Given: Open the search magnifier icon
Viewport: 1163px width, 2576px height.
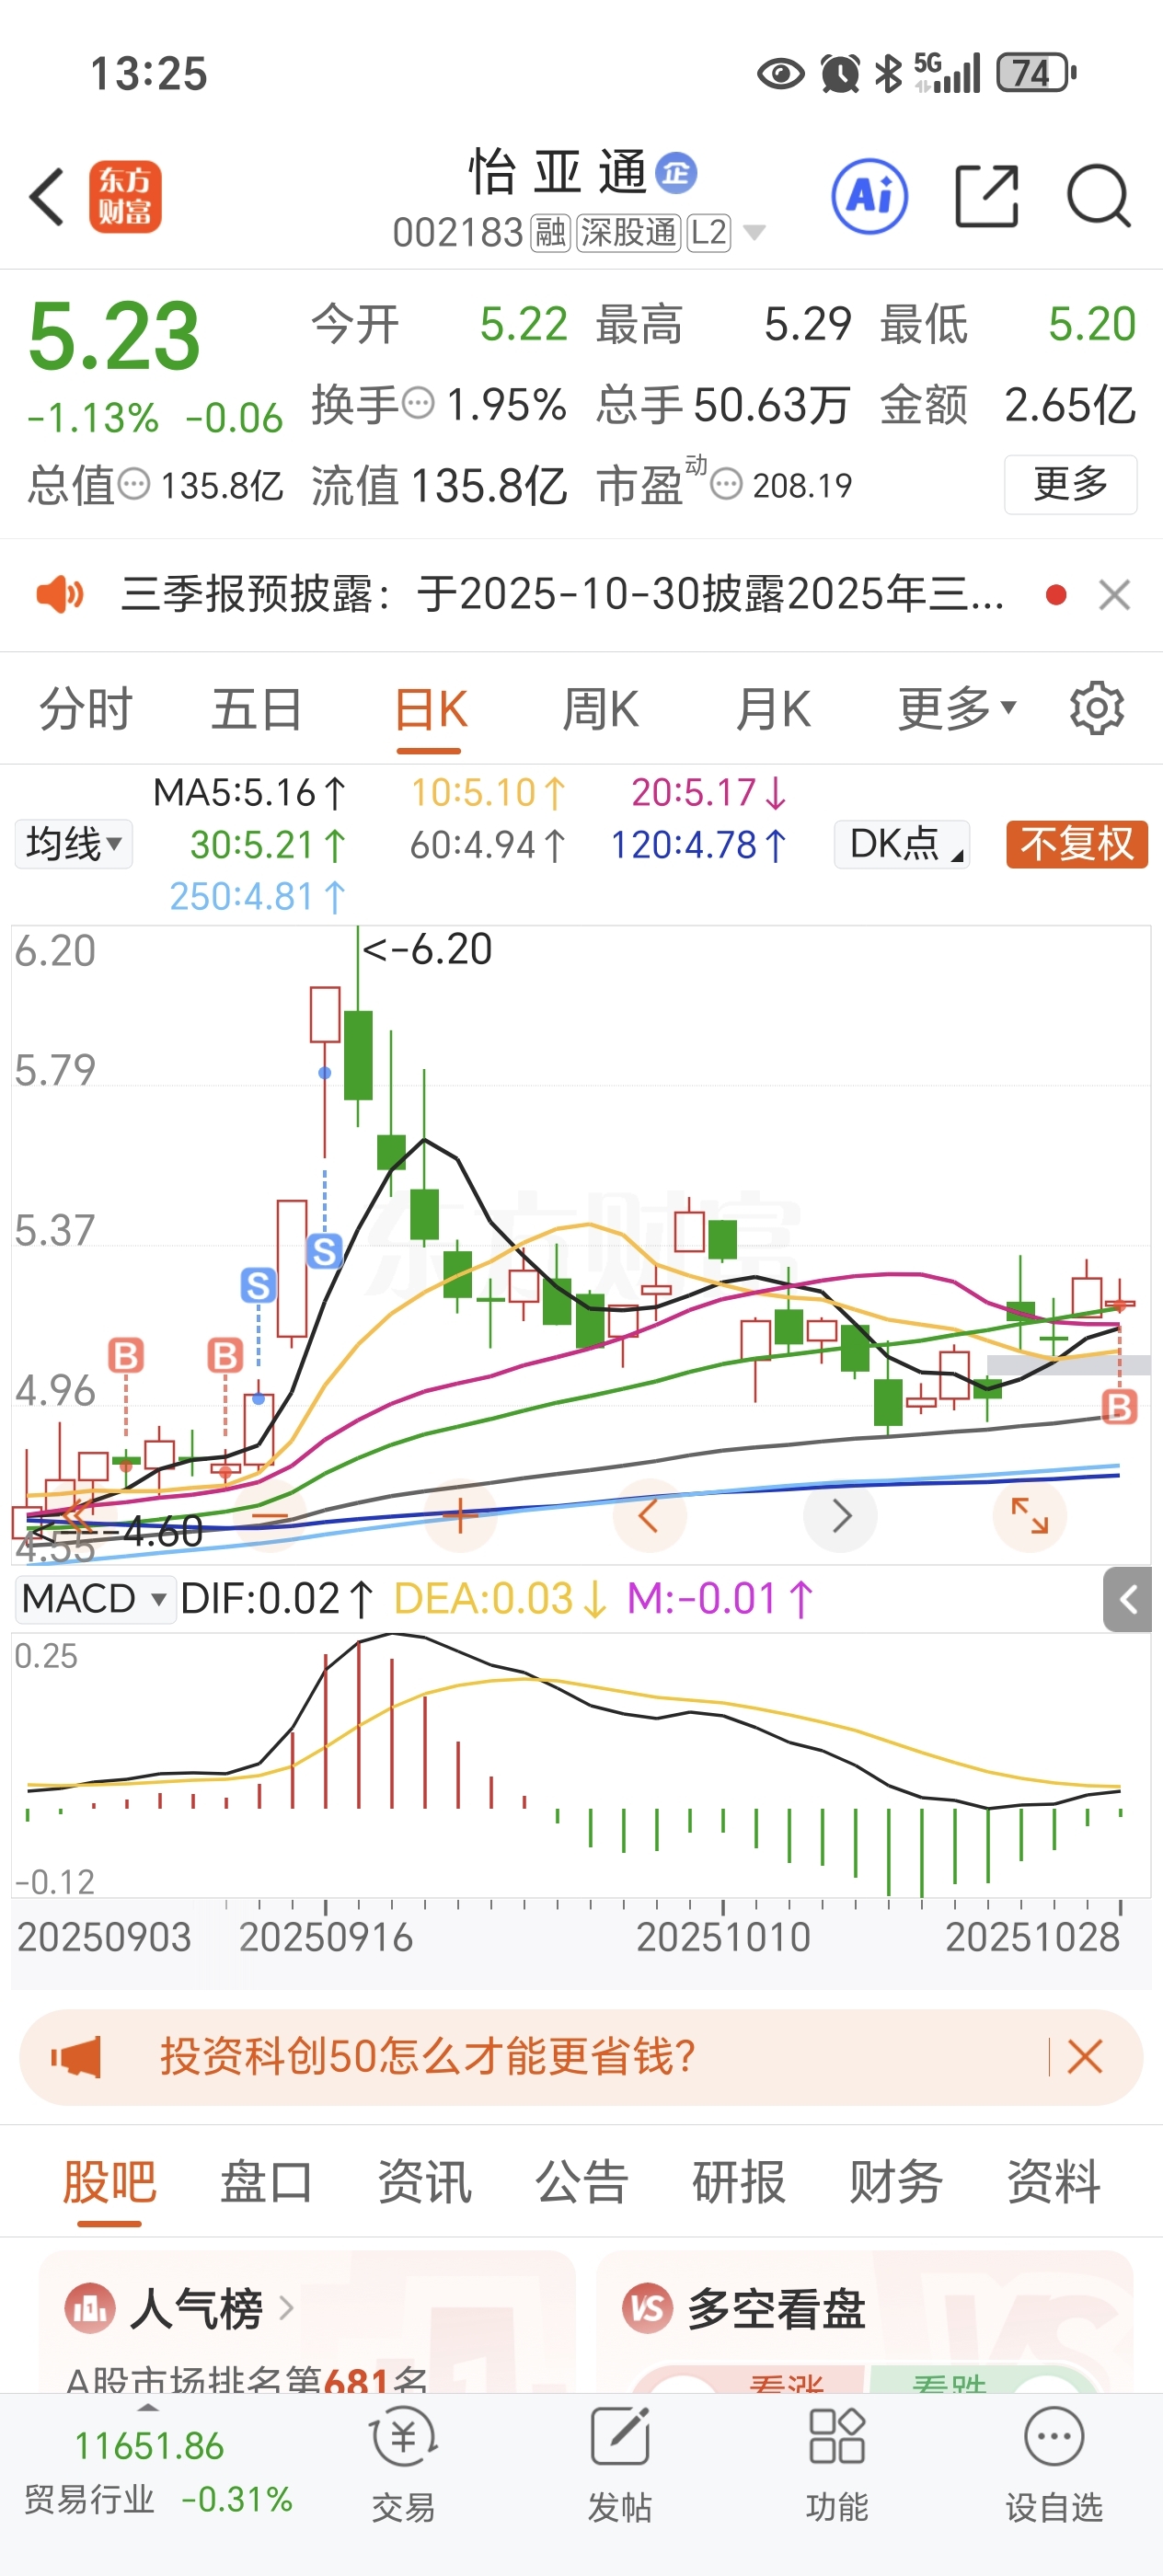Looking at the screenshot, I should pyautogui.click(x=1098, y=197).
